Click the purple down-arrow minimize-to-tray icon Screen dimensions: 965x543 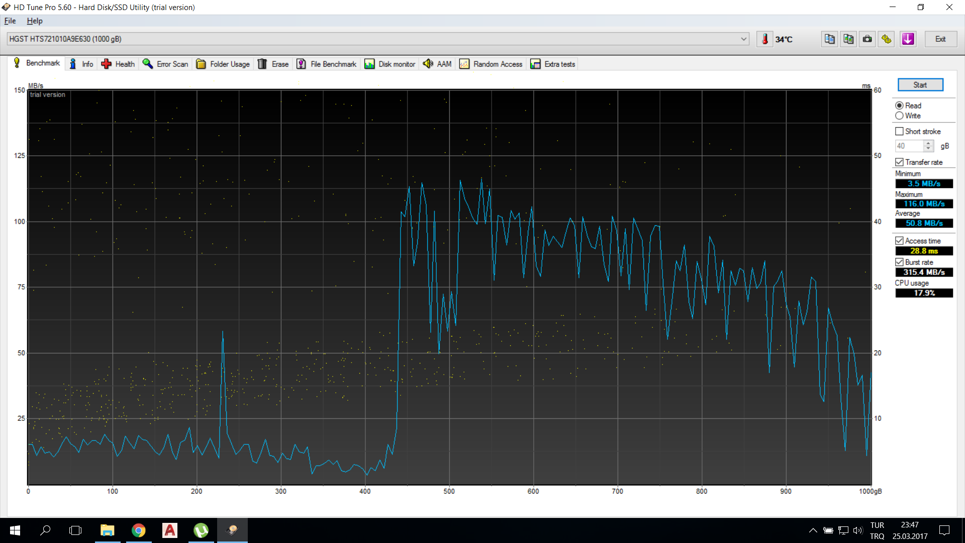[x=908, y=39]
